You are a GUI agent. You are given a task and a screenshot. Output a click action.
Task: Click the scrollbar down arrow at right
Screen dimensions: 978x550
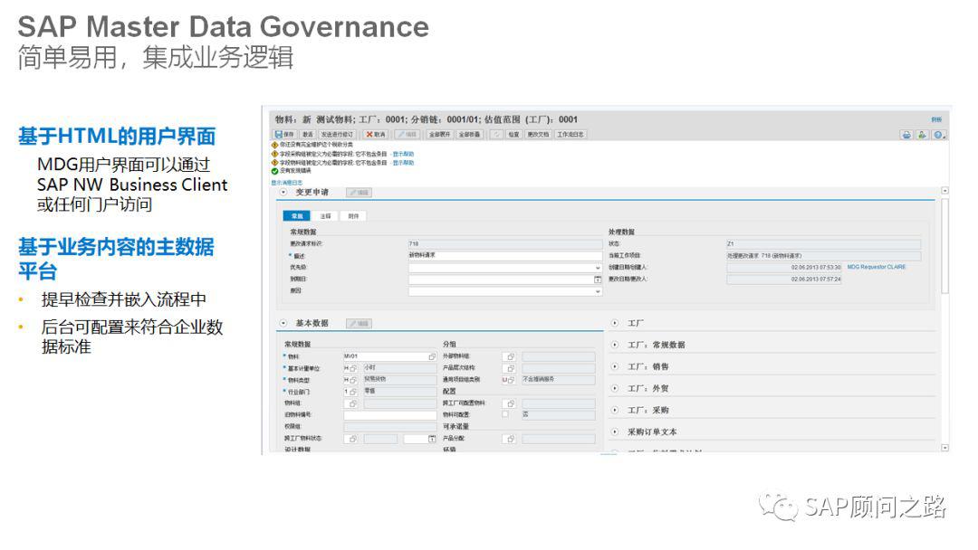(944, 447)
